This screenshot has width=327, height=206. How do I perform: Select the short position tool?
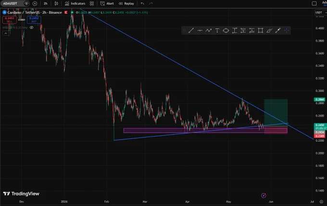pos(252,31)
